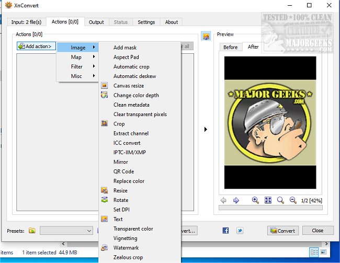Collapse preview panel with the black arrow

tap(206, 129)
